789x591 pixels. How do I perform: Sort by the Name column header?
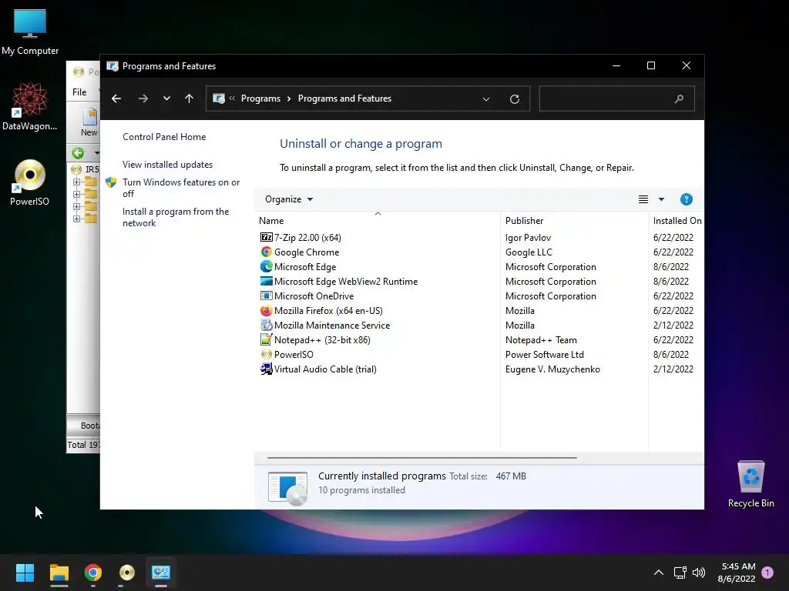pos(378,220)
